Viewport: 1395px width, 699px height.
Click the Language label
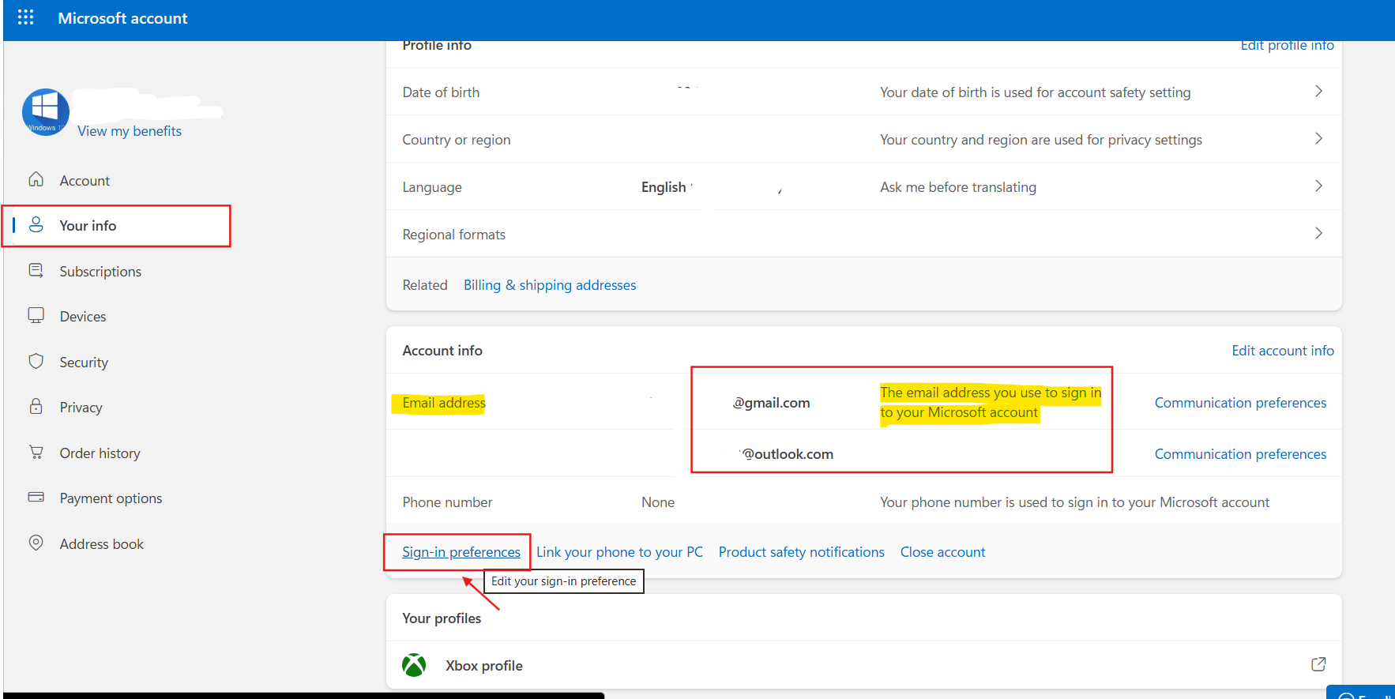tap(432, 187)
